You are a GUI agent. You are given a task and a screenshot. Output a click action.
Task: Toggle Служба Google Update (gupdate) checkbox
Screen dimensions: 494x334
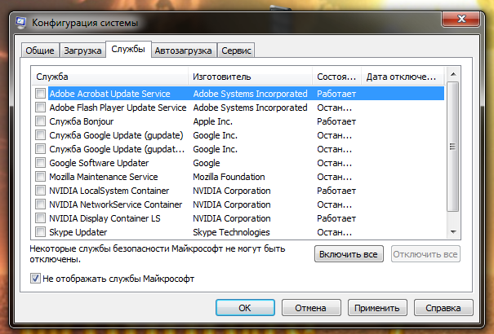tap(40, 134)
